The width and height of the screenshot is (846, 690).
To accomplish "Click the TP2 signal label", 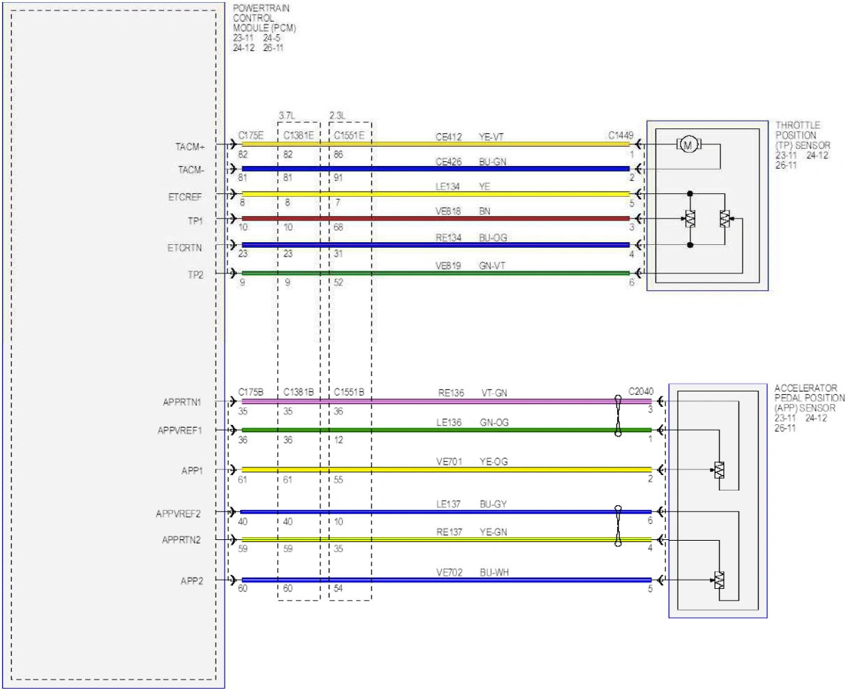I will coord(195,275).
